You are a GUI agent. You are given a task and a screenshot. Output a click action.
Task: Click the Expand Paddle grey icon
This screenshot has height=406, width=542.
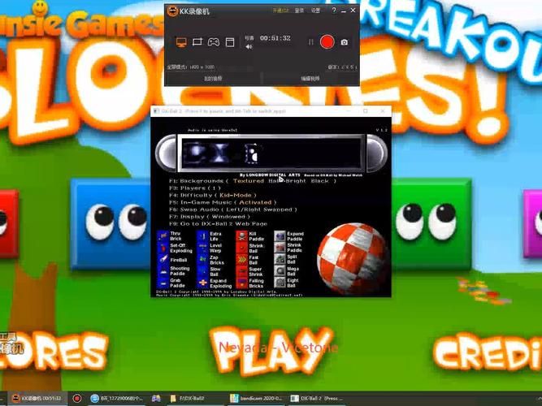(x=280, y=236)
